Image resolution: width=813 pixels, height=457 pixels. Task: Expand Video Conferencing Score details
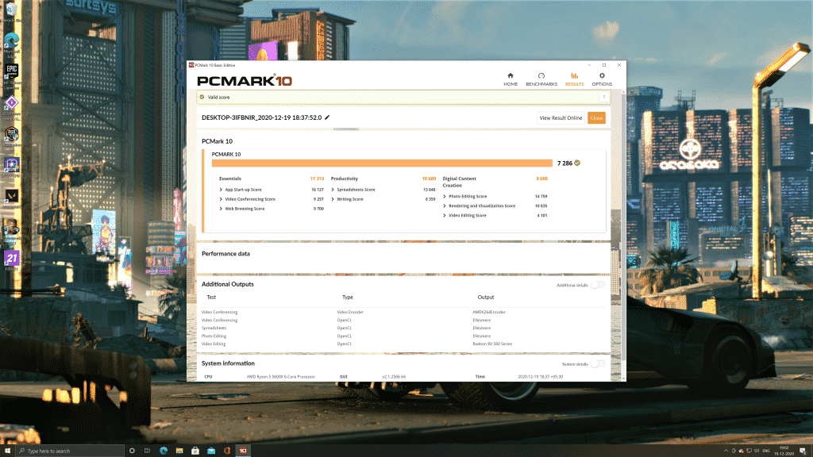[221, 199]
